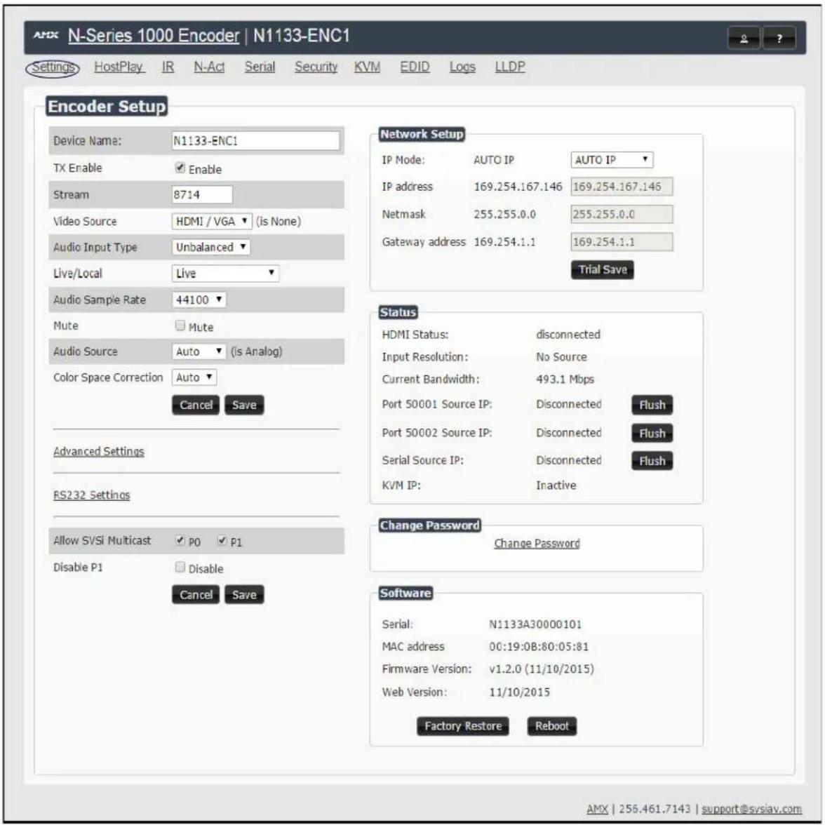The image size is (825, 825).
Task: Click the Stream number field
Action: 202,195
